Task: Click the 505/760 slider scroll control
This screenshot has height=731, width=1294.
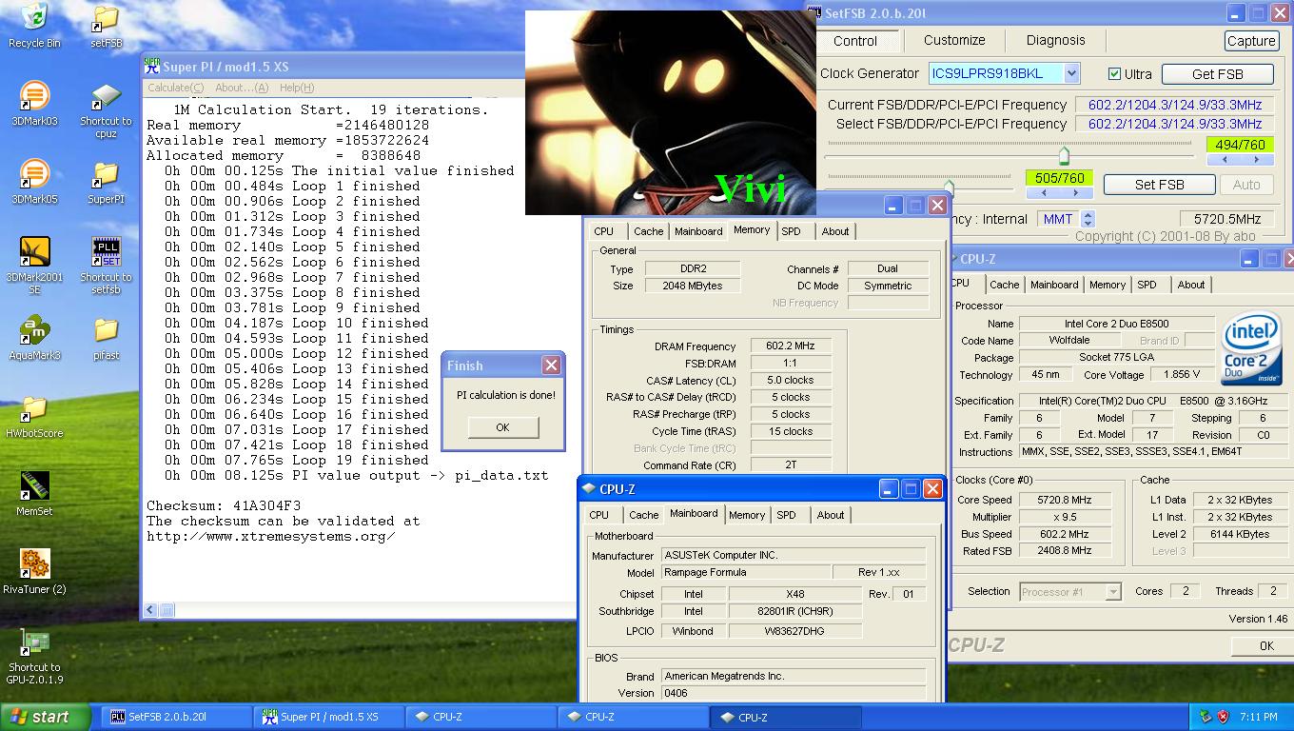Action: 1059,192
